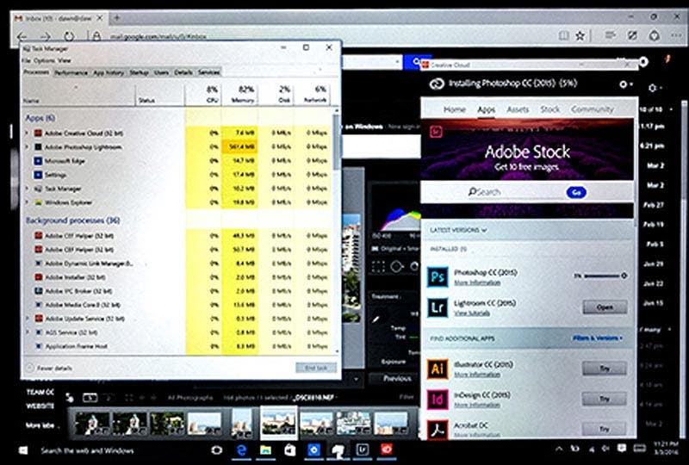Image resolution: width=689 pixels, height=465 pixels.
Task: Open Edge More actions ellipsis menu
Action: tap(676, 35)
